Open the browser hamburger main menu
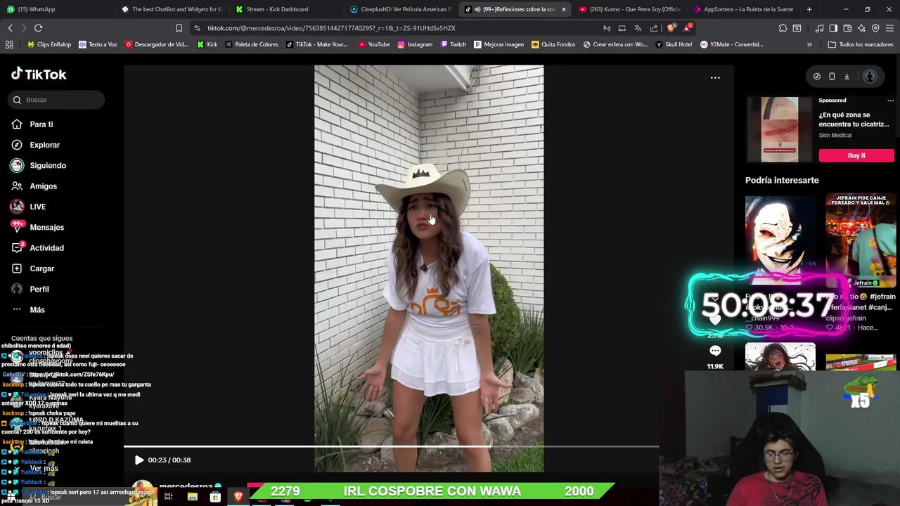Viewport: 900px width, 506px height. pyautogui.click(x=889, y=28)
